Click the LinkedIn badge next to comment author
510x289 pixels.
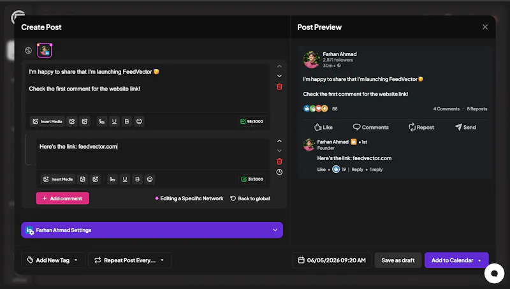point(354,142)
